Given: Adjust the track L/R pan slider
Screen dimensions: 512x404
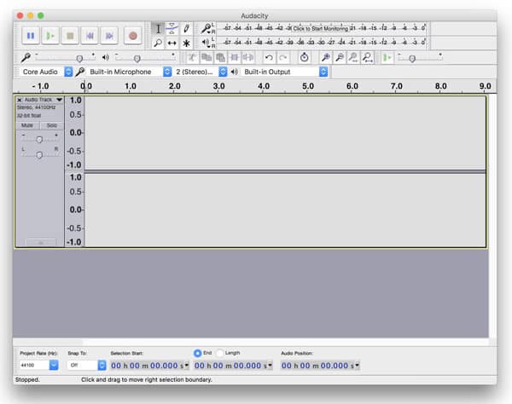Looking at the screenshot, I should click(x=39, y=154).
